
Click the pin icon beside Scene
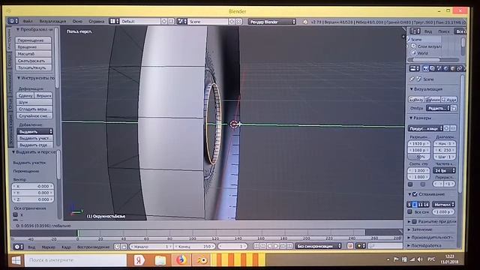coord(412,79)
